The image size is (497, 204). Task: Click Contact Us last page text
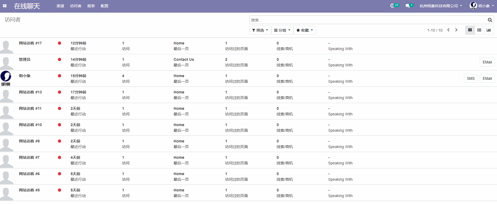pyautogui.click(x=184, y=59)
